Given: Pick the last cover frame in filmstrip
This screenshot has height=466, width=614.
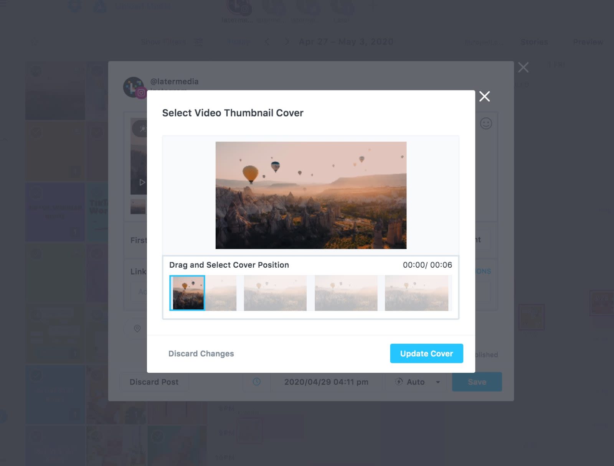Looking at the screenshot, I should [416, 293].
